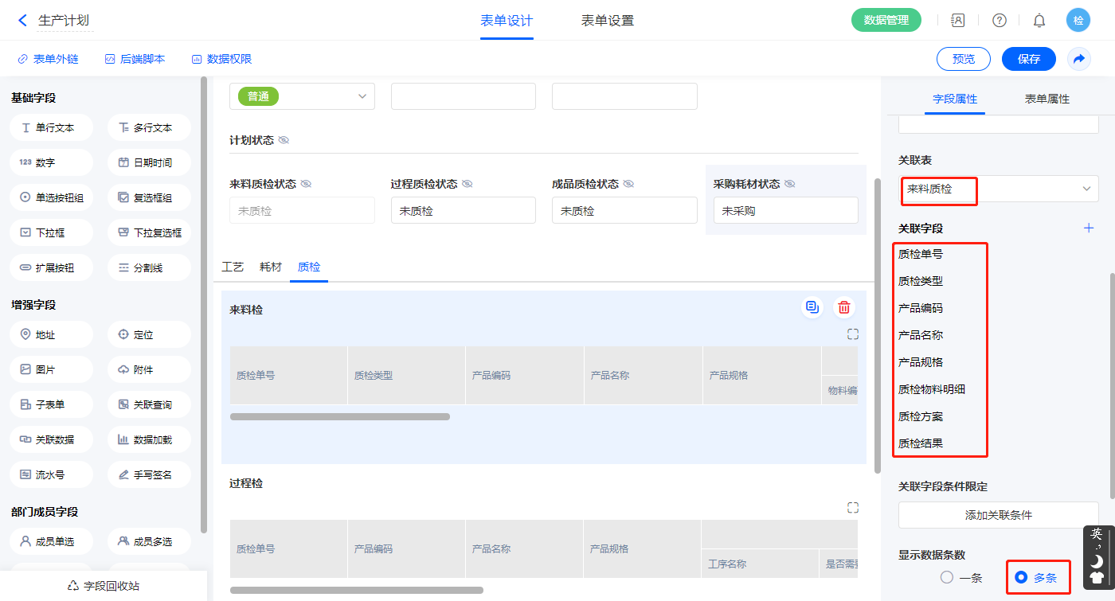Viewport: 1115px width, 601px height.
Task: Toggle visibility eye icon for 计划状态
Action: pyautogui.click(x=284, y=140)
